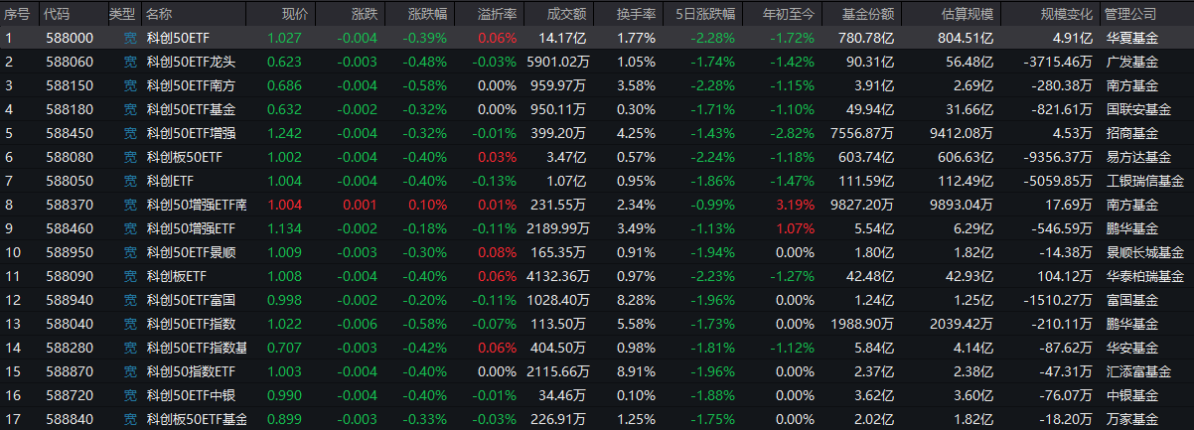Screen dimensions: 1194x430
Task: Sort by 估算规模 column header
Action: (967, 15)
